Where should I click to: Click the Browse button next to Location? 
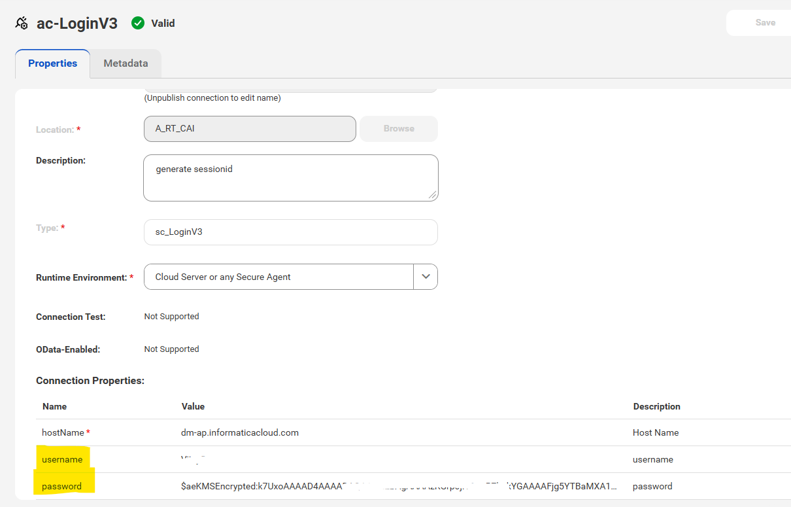tap(399, 129)
